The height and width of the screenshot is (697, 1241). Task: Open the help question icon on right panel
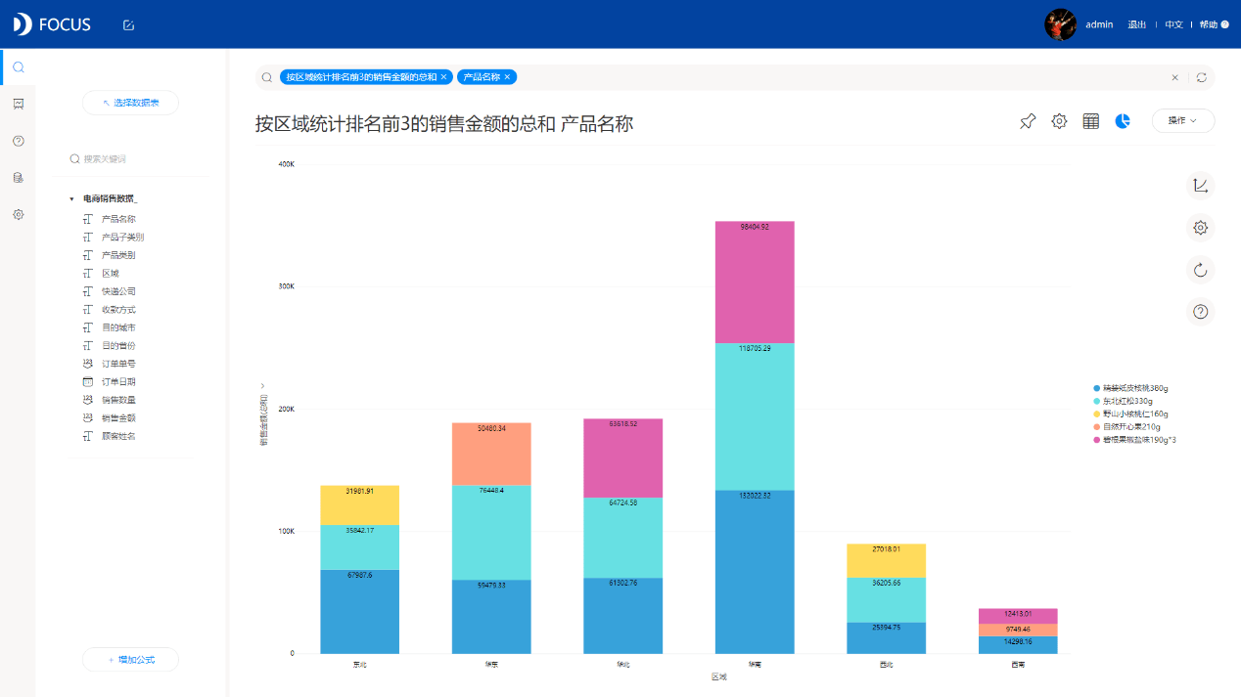[1201, 312]
